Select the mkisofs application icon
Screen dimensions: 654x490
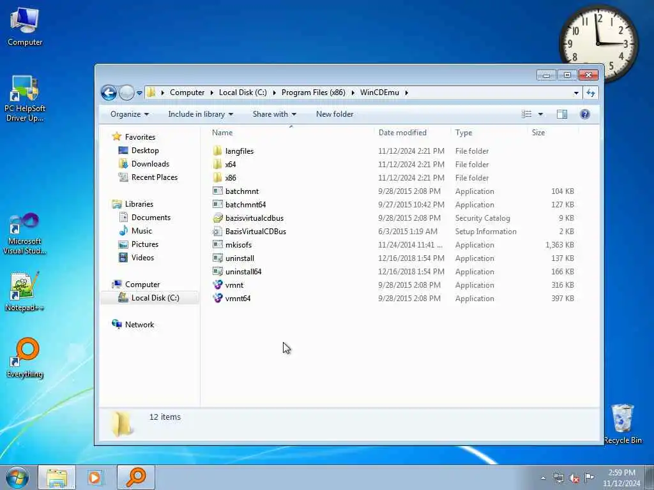pyautogui.click(x=217, y=244)
